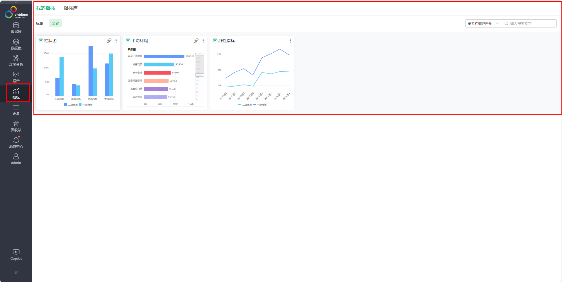The height and width of the screenshot is (282, 562).
Task: Click the 线性指标 line chart thumbnail
Action: click(252, 76)
